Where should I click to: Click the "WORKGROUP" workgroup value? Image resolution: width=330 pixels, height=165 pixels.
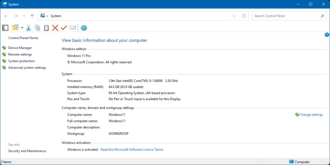[118, 133]
